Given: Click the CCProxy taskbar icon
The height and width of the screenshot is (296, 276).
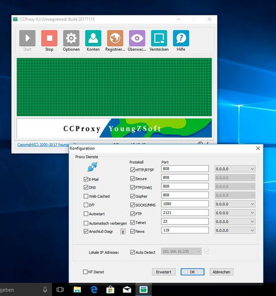Looking at the screenshot, I should [143, 290].
